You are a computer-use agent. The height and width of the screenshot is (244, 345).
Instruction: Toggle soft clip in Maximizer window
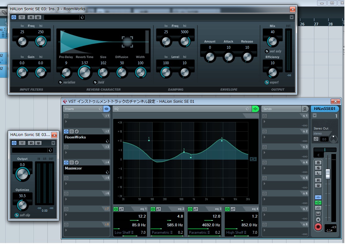[x=16, y=215]
